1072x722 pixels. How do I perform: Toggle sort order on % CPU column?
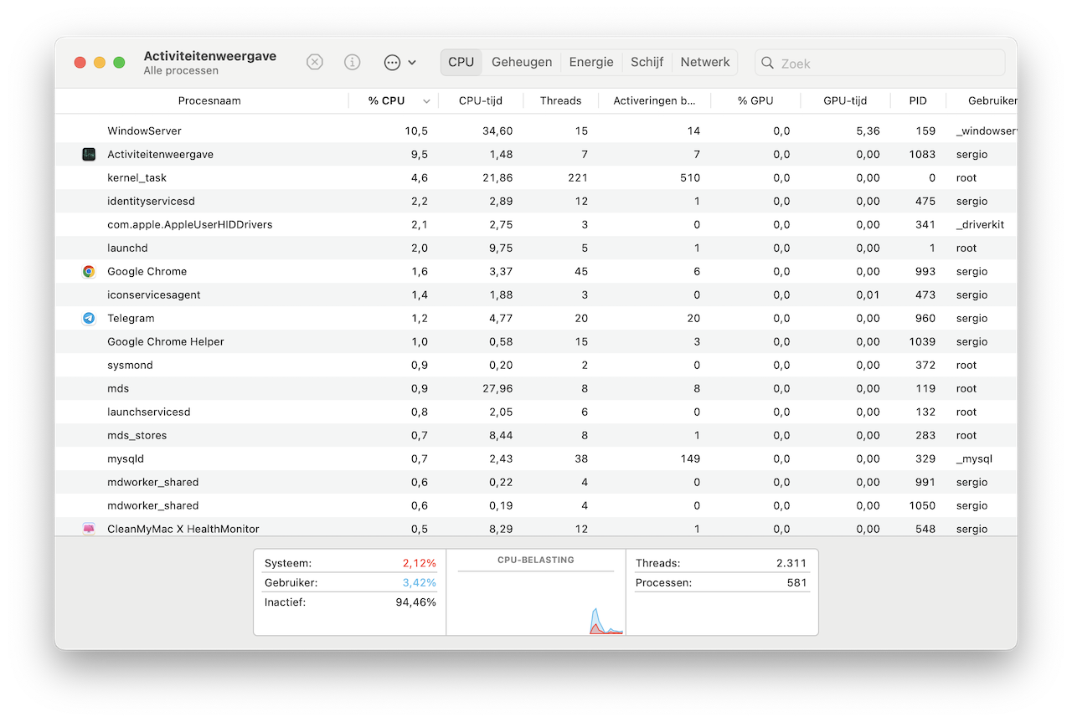pyautogui.click(x=394, y=100)
